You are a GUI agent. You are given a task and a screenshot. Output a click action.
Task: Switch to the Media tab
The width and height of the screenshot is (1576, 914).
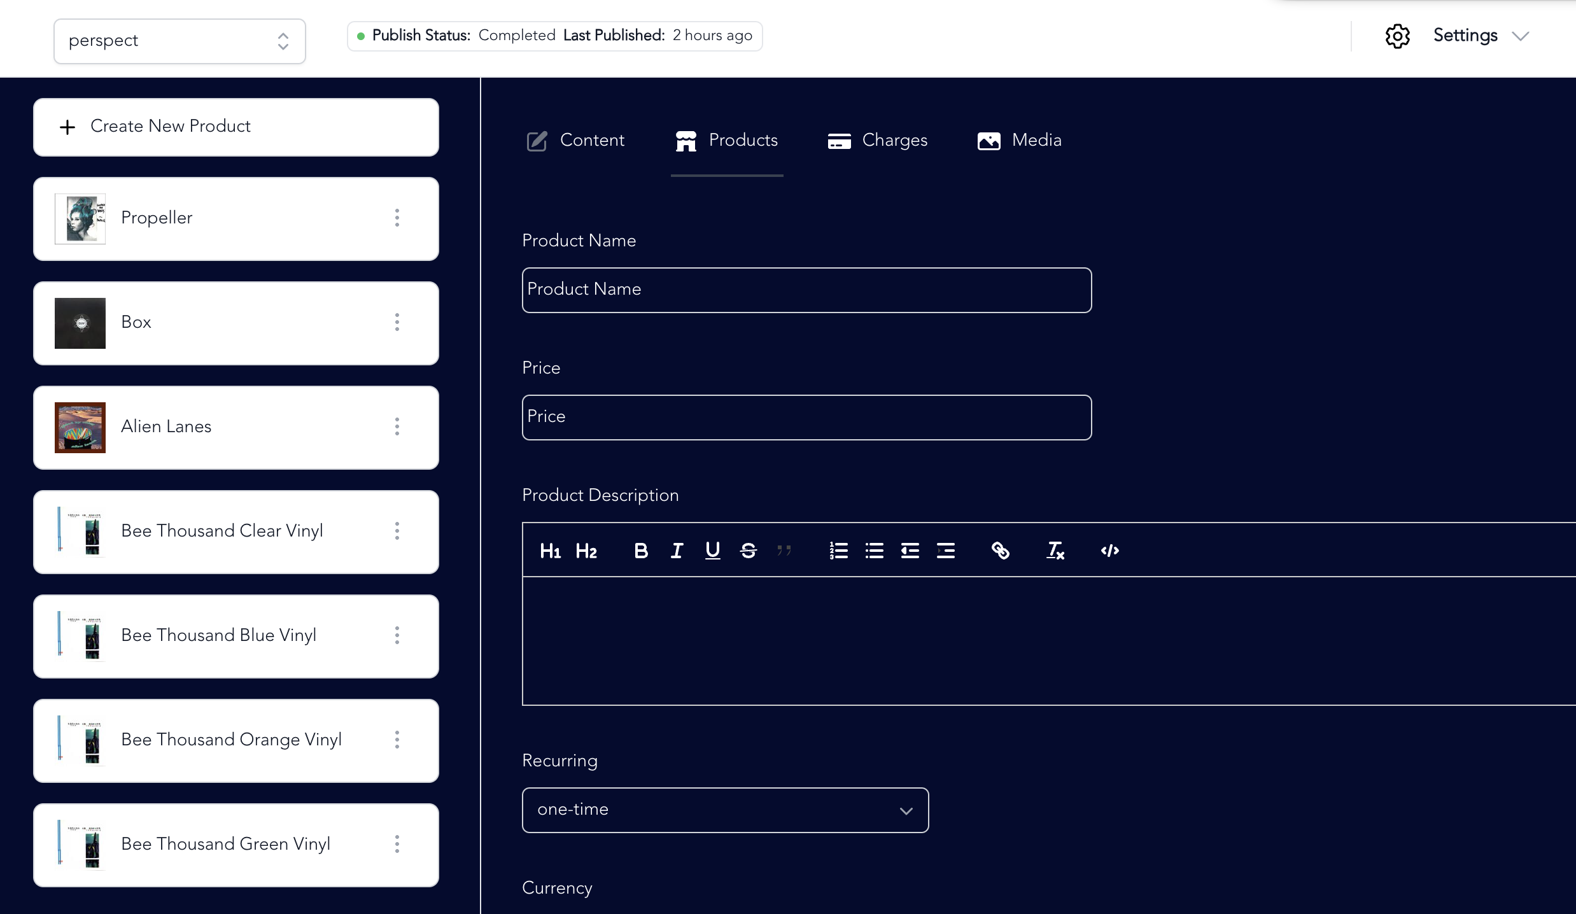[x=1020, y=141]
